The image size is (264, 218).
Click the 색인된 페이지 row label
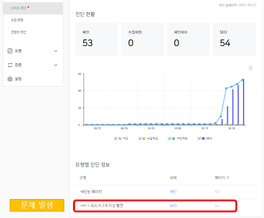click(x=91, y=192)
